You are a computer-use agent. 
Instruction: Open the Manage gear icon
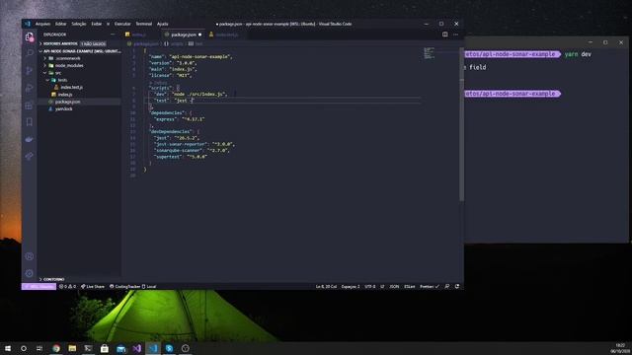(x=29, y=273)
